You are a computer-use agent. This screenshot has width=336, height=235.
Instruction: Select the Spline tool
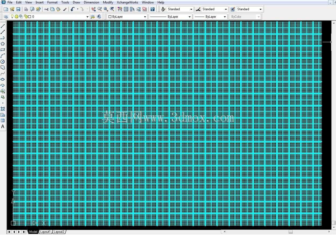[3, 73]
